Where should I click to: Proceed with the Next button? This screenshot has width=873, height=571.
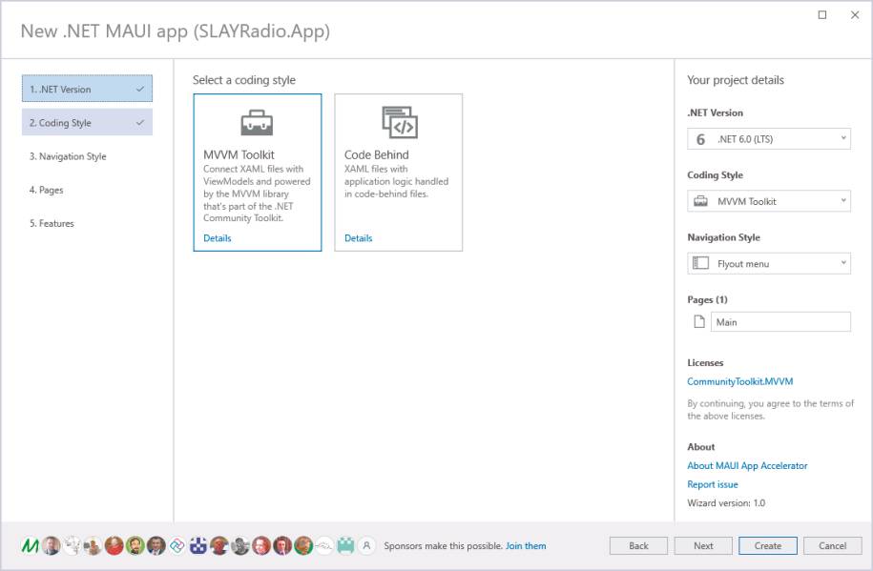coord(703,546)
